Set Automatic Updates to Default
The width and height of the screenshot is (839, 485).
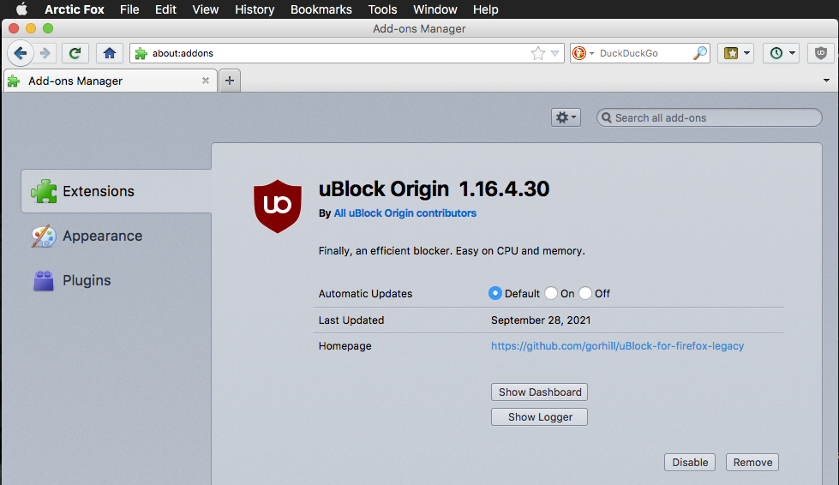tap(495, 293)
